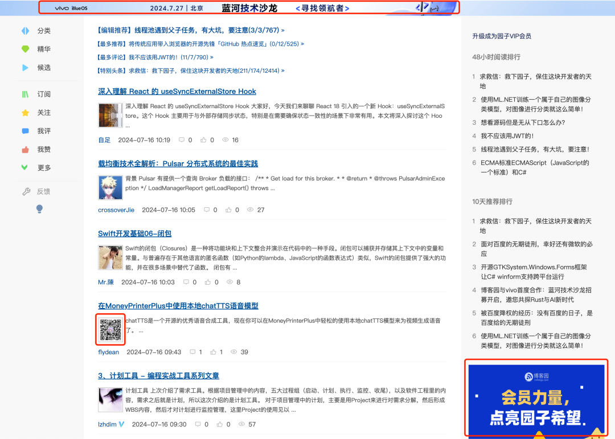Viewport: 615px width, 439px height.
Task: Click view-count eye icon on Pulsar post
Action: 250,210
